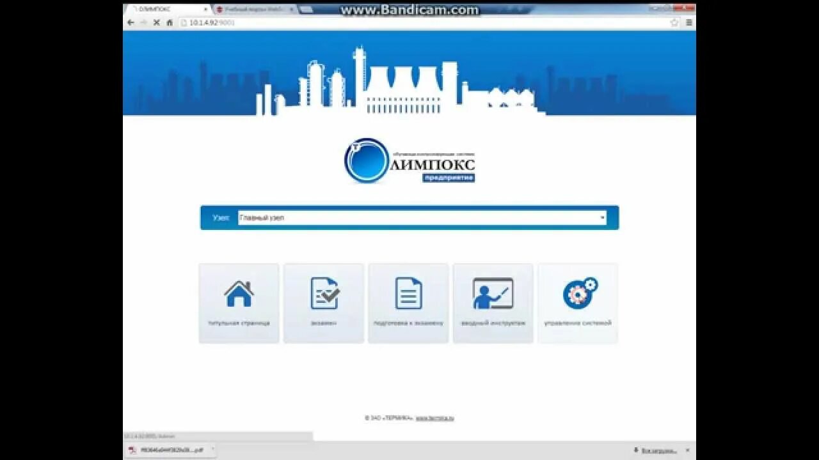Screen dimensions: 819x460
Task: Click the Олимпокс logo
Action: coord(410,161)
